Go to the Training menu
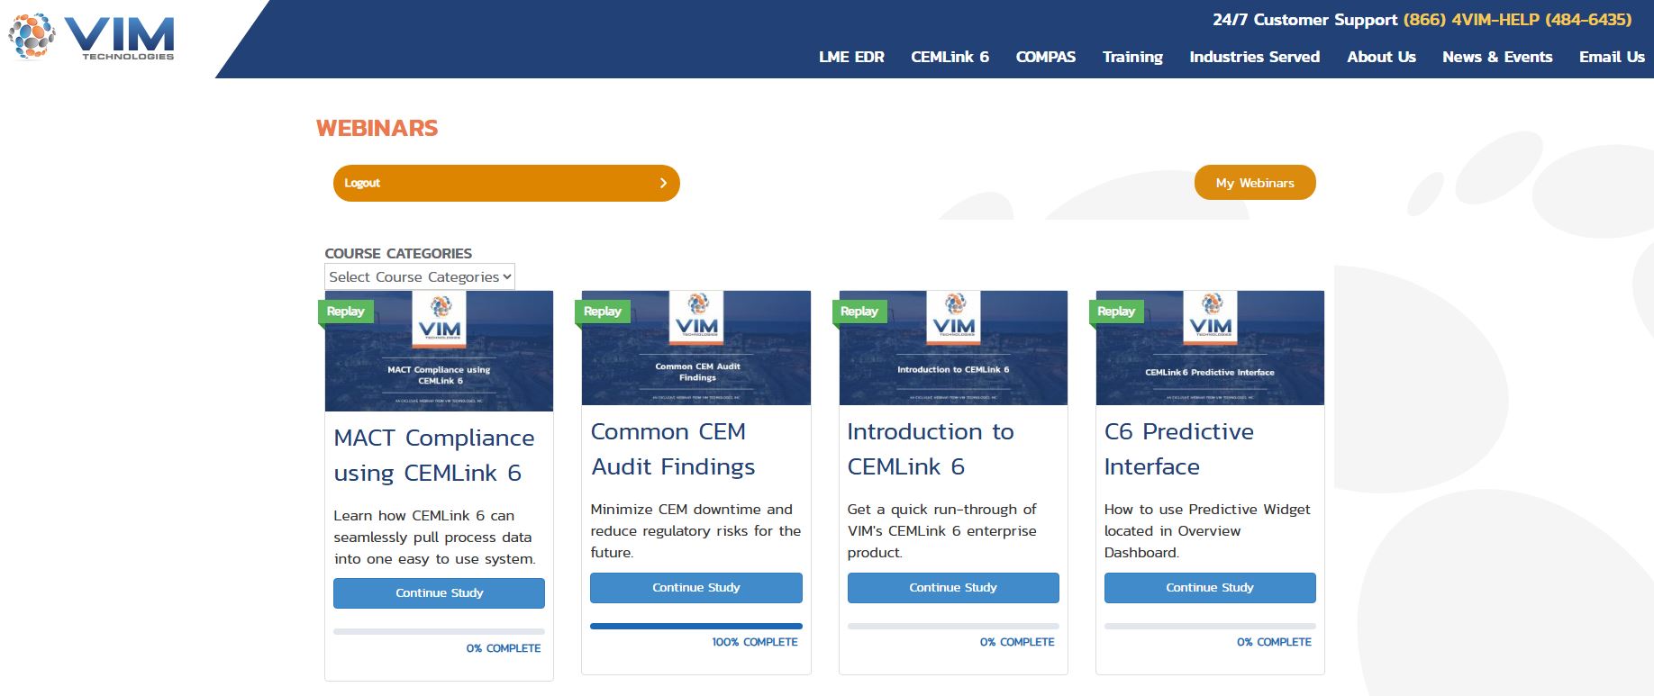The height and width of the screenshot is (696, 1654). (x=1132, y=57)
